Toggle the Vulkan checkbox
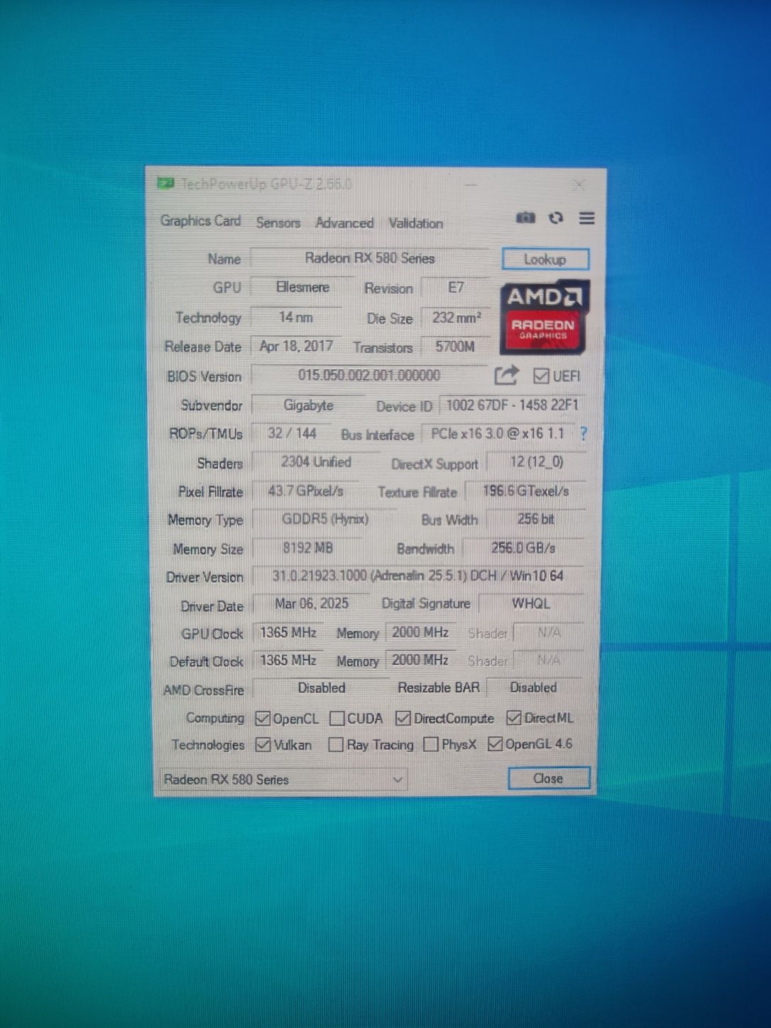 click(x=263, y=745)
